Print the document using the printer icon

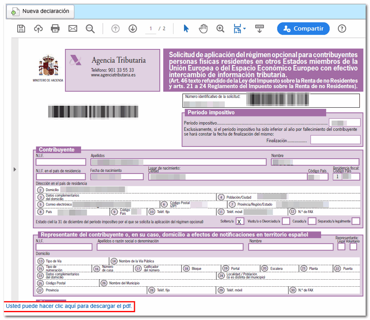click(55, 28)
